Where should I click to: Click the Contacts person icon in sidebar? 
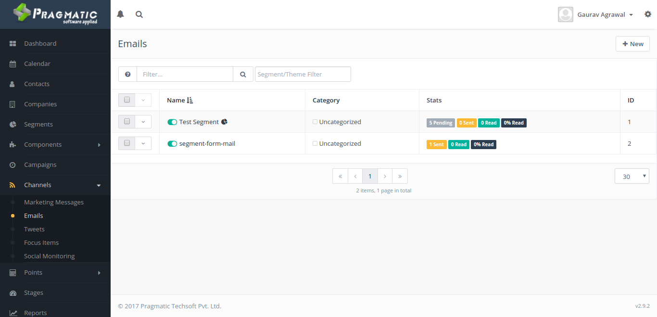[x=13, y=84]
